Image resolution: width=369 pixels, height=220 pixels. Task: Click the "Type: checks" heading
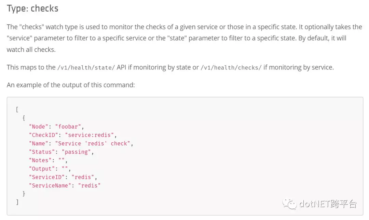click(32, 9)
